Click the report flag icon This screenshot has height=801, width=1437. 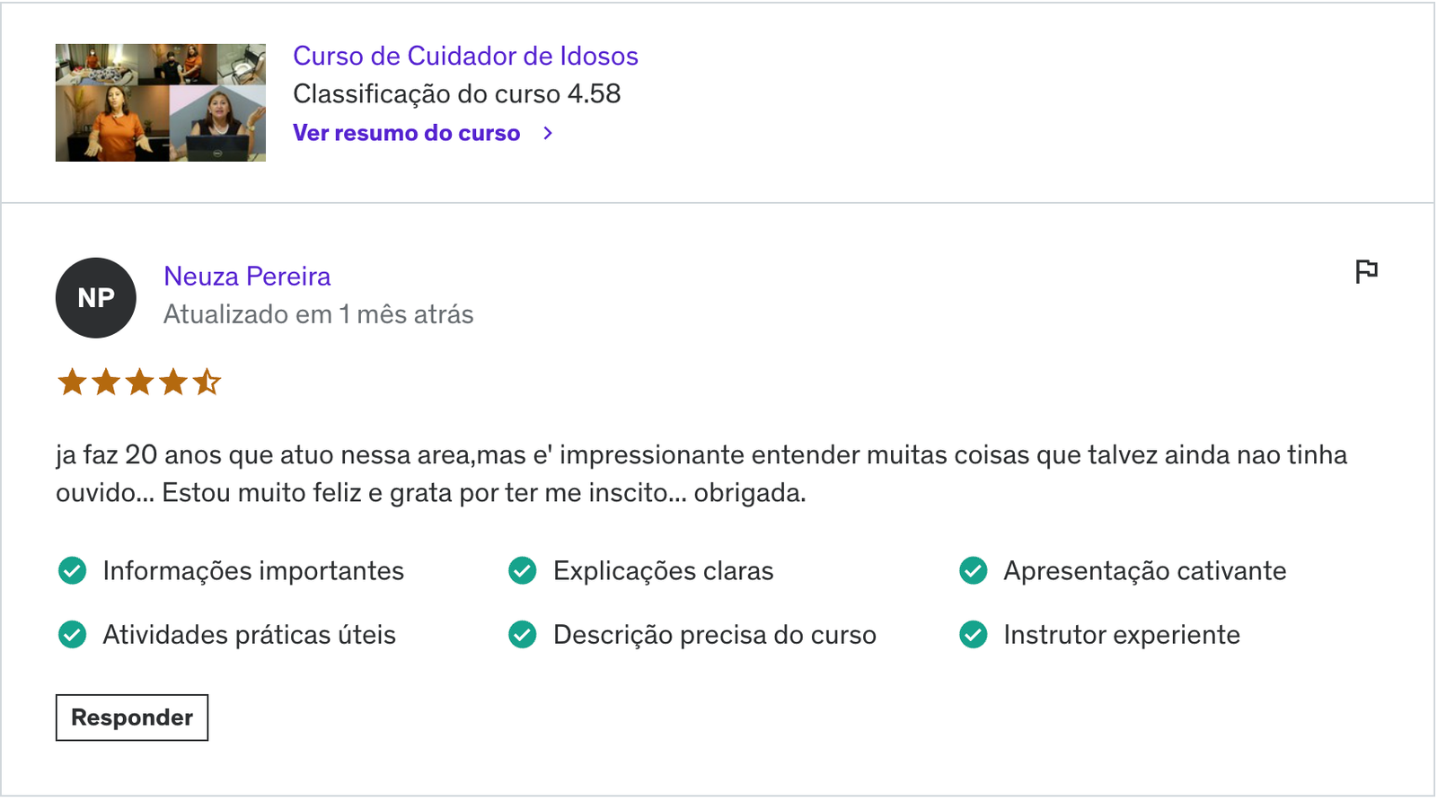tap(1366, 271)
